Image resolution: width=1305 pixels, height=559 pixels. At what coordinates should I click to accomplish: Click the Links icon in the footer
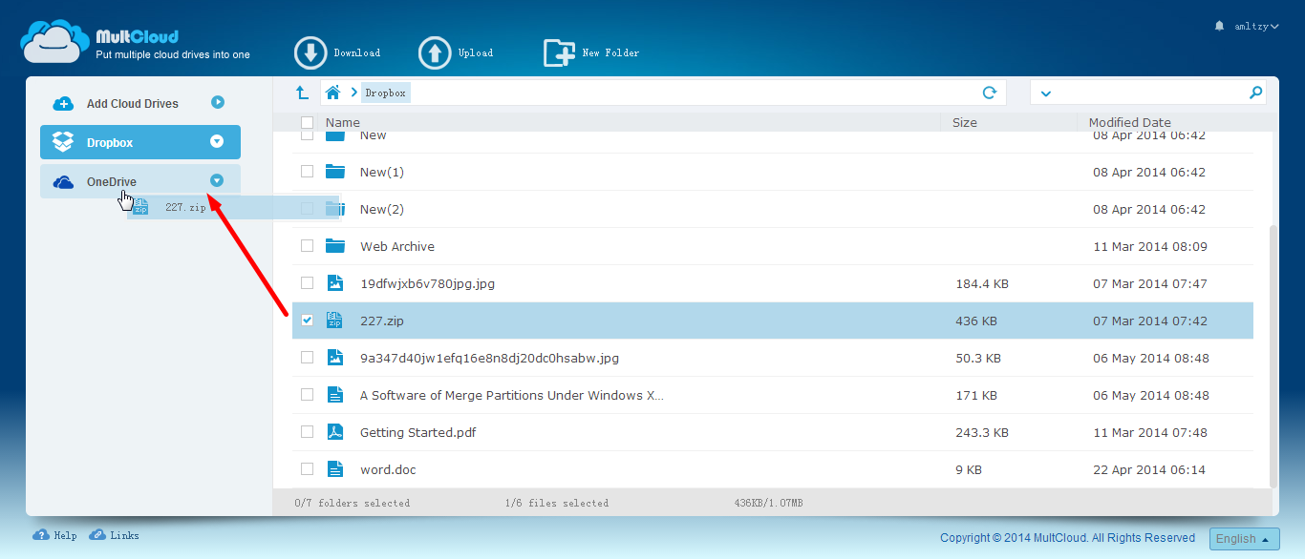point(97,535)
